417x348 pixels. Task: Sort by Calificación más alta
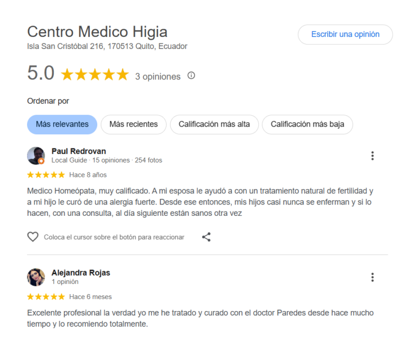214,125
